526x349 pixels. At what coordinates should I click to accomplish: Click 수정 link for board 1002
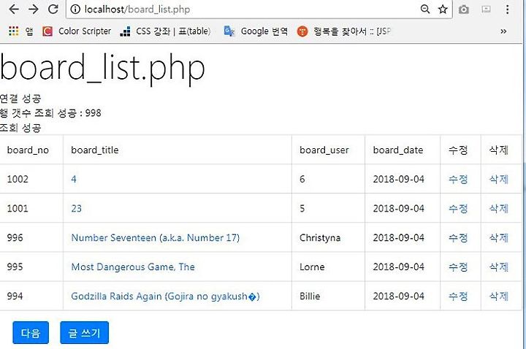[458, 179]
